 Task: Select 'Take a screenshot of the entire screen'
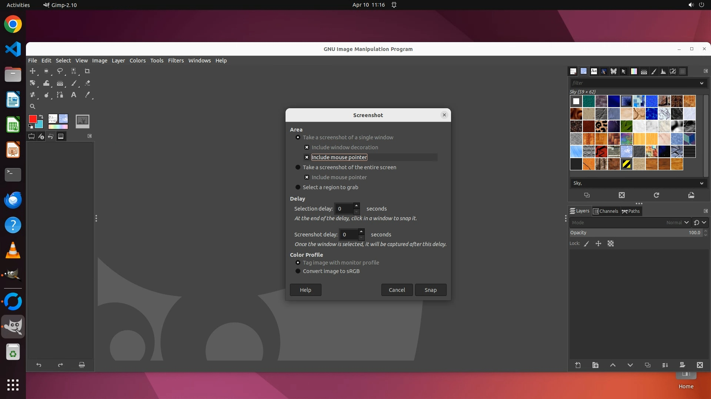(x=298, y=167)
